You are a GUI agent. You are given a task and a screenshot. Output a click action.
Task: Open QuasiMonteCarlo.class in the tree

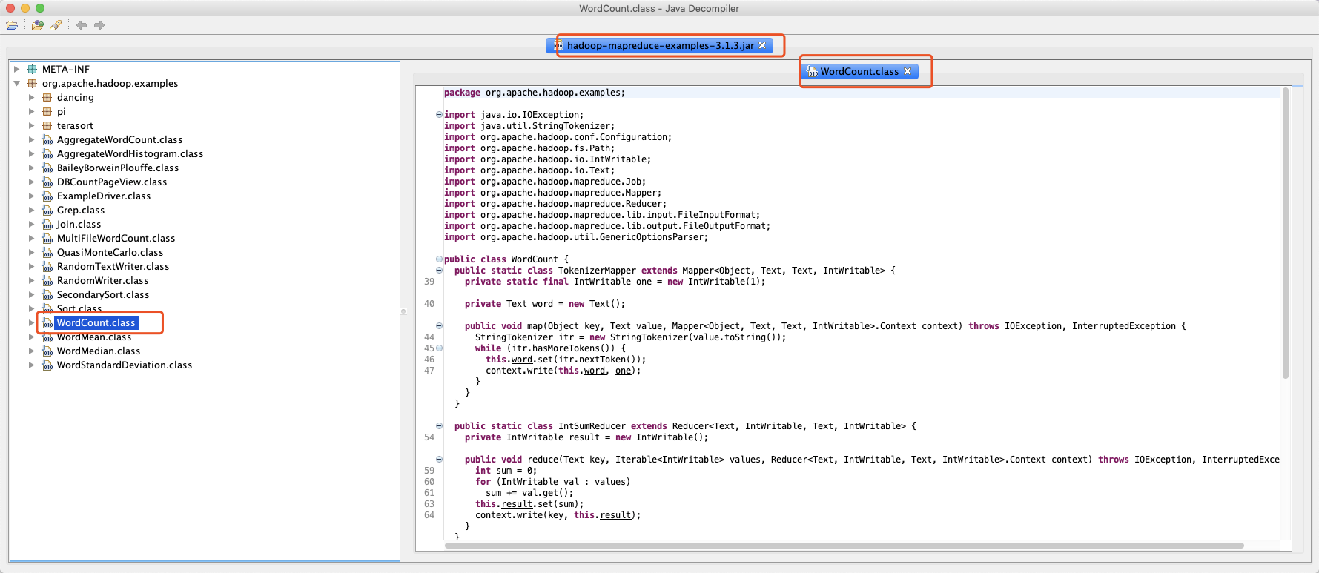click(110, 252)
